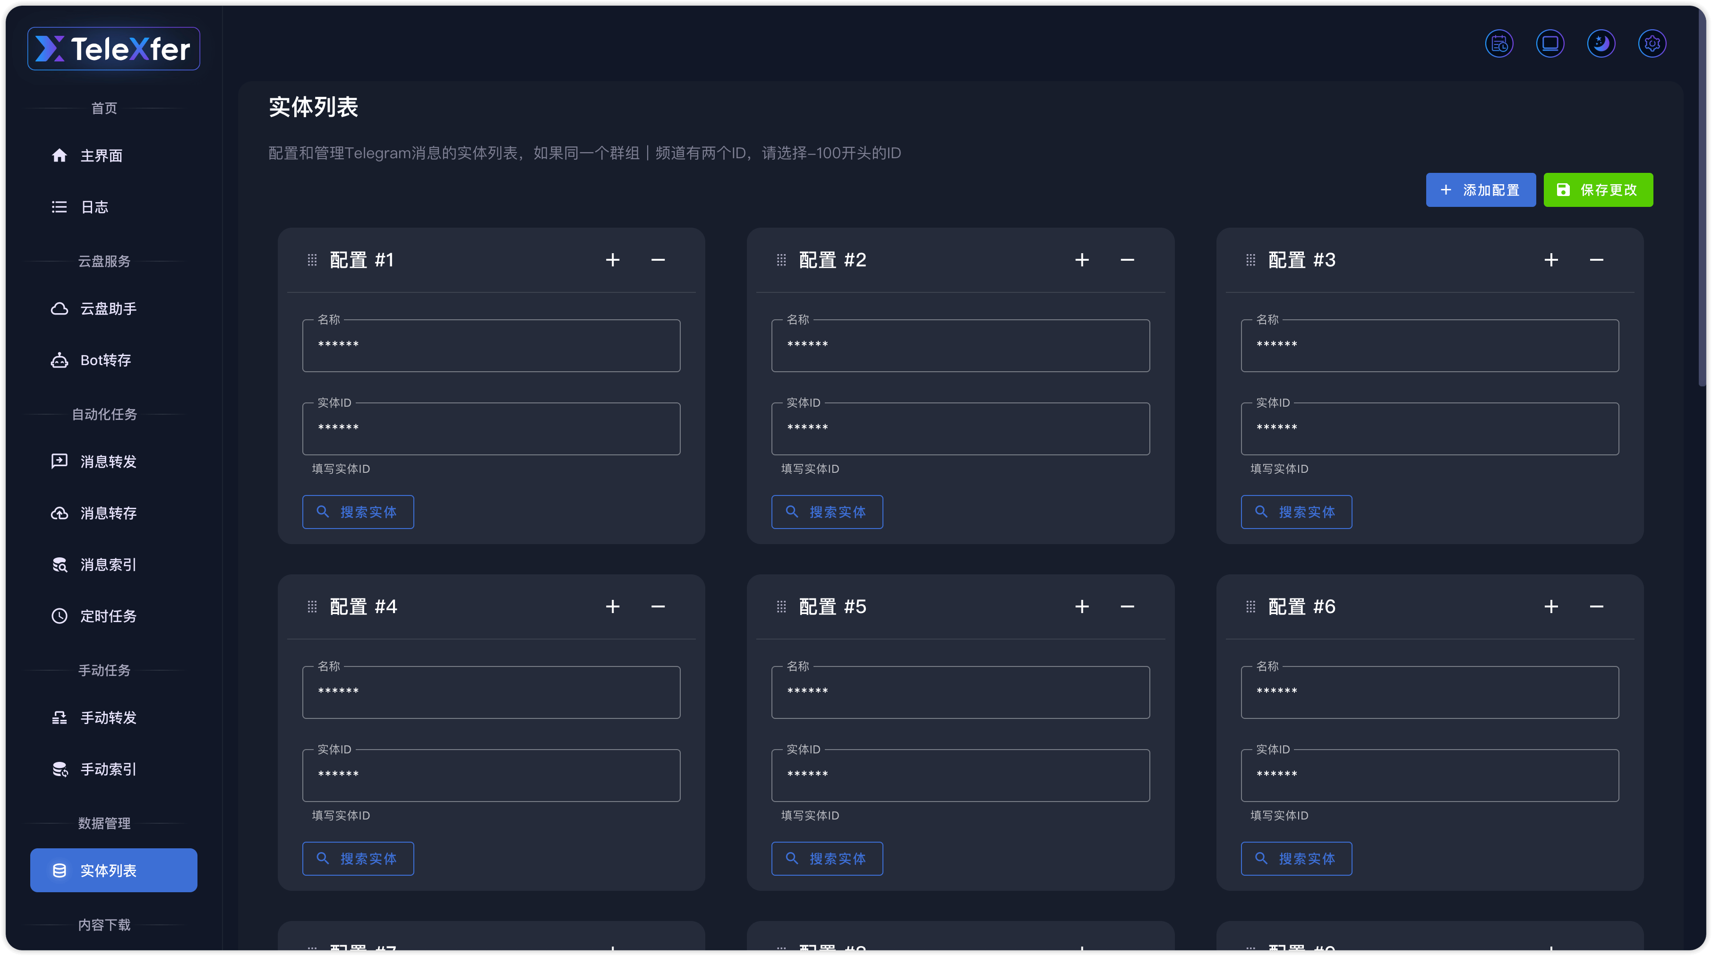Click the drag handle icon of 配置 #4
This screenshot has width=1712, height=956.
312,606
